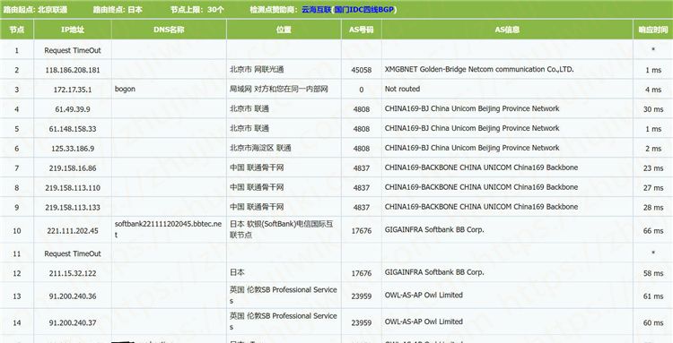Click the softbank221111202045.bbtec.net DNS name
The width and height of the screenshot is (673, 343).
pyautogui.click(x=169, y=229)
